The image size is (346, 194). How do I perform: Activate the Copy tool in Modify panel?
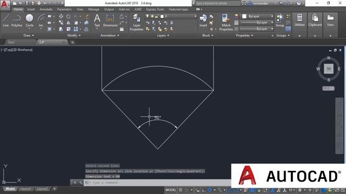61,23
